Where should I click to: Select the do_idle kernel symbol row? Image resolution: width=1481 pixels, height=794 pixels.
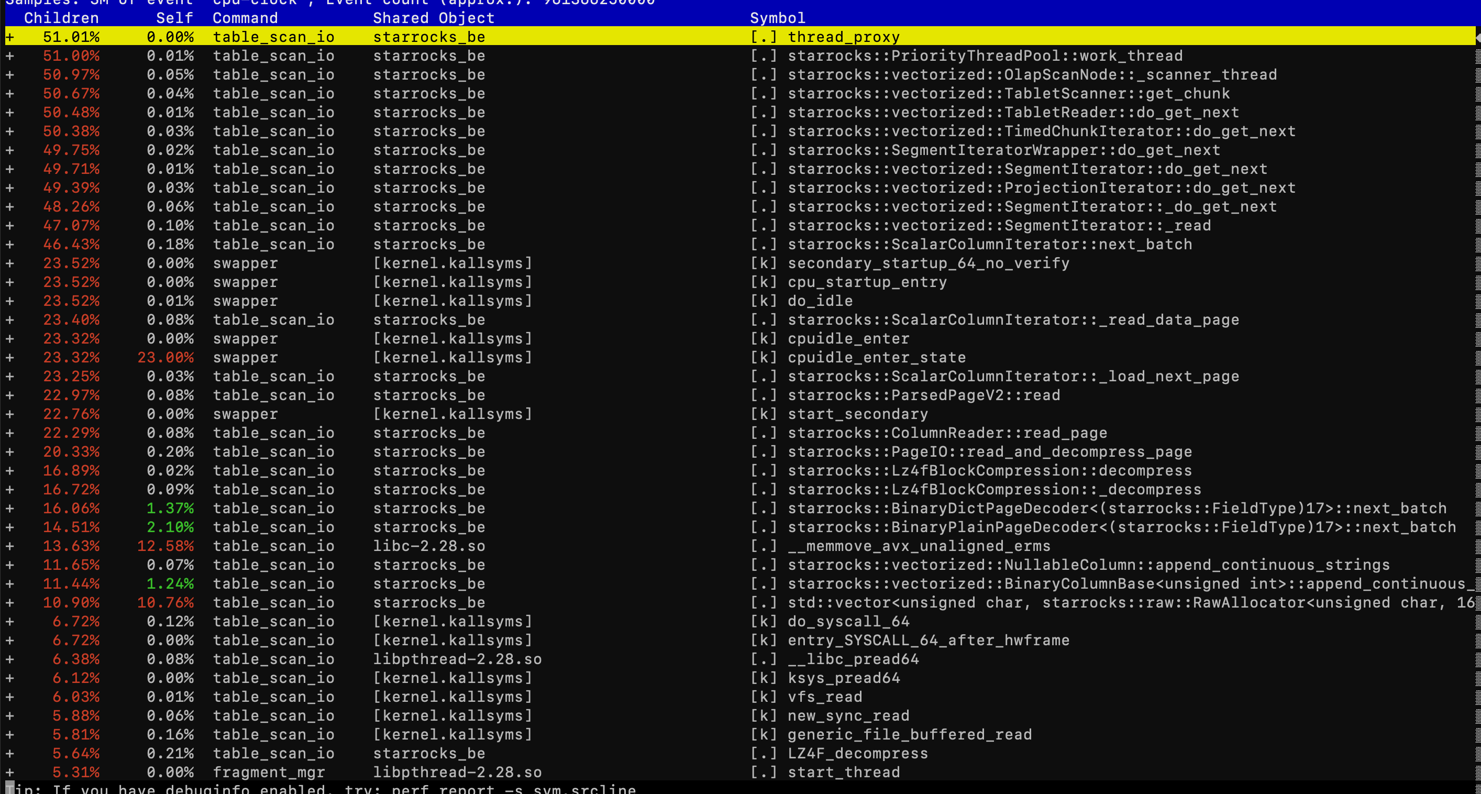pos(820,301)
